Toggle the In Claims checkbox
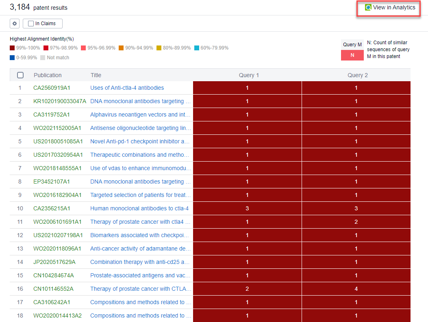428x322 pixels. click(x=31, y=24)
